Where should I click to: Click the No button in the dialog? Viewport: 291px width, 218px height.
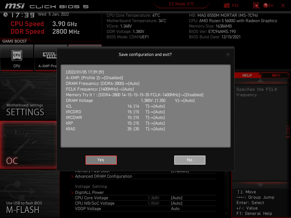pyautogui.click(x=190, y=160)
